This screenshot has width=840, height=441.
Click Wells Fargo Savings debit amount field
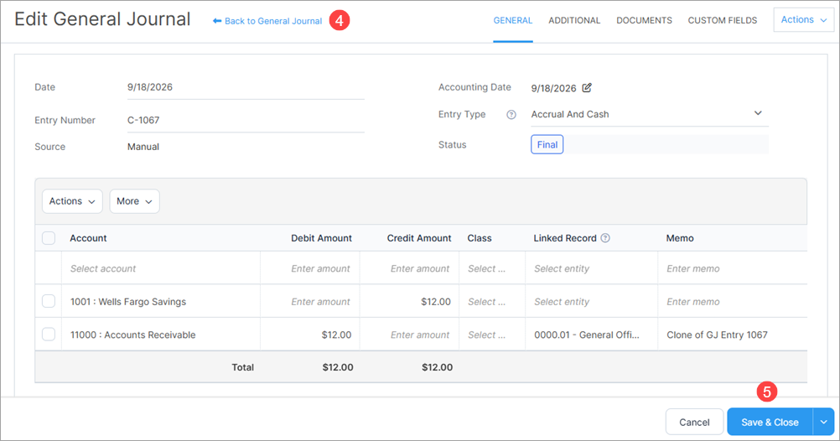coord(310,302)
